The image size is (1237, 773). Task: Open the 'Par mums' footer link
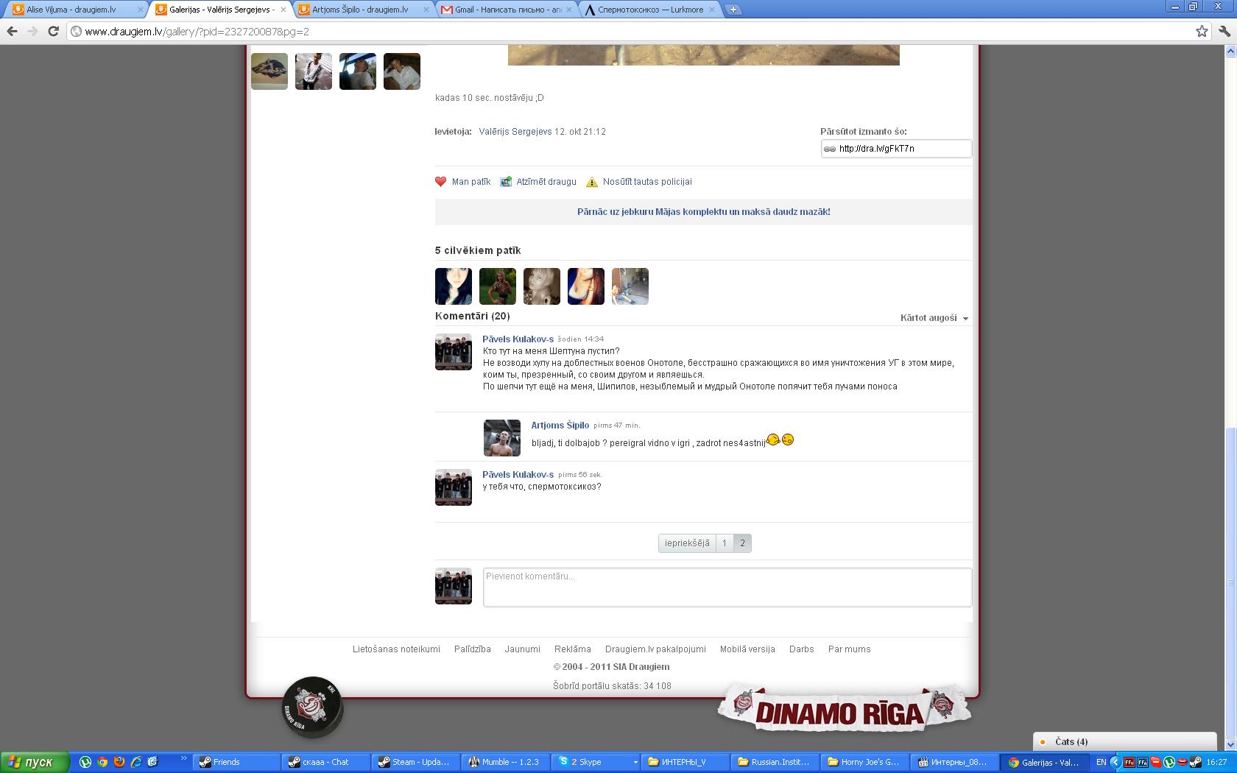[x=850, y=649]
